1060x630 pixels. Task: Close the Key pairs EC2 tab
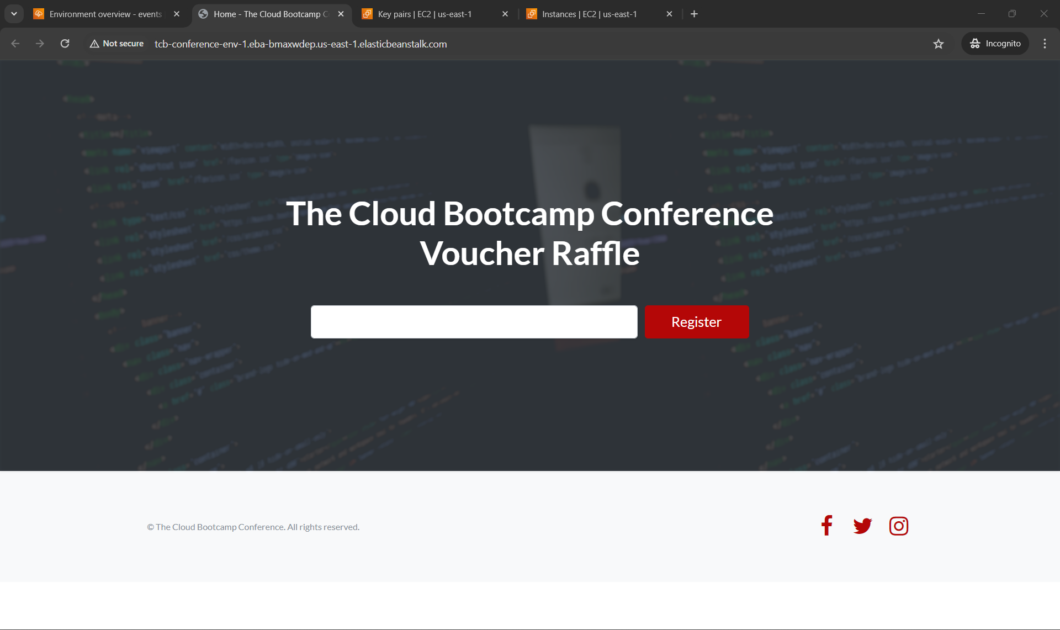[x=505, y=14]
